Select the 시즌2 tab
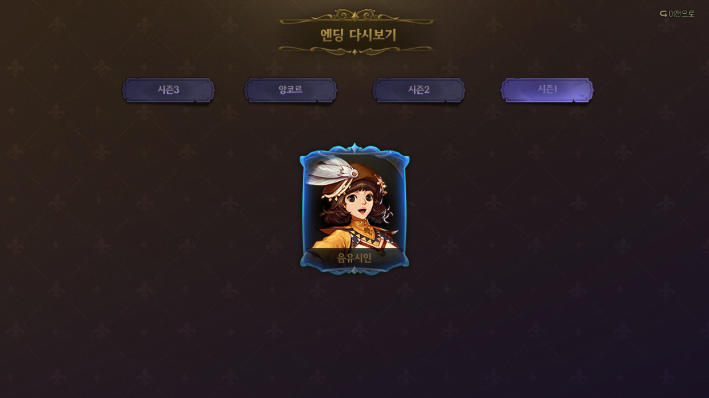The image size is (709, 398). (419, 90)
